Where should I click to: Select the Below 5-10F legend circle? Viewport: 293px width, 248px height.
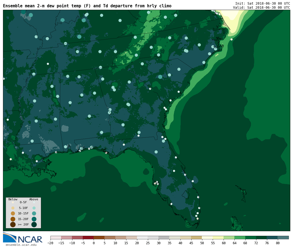click(x=13, y=208)
